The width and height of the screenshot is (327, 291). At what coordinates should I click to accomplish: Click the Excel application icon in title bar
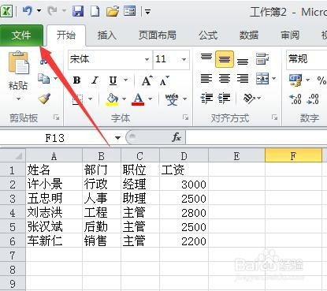click(6, 11)
